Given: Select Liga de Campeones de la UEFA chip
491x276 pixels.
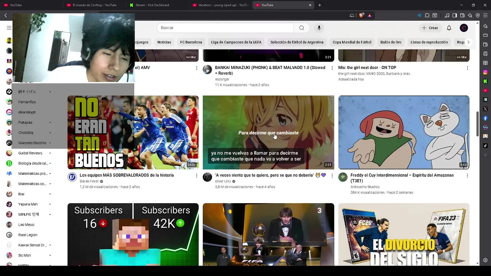Looking at the screenshot, I should click(x=236, y=42).
